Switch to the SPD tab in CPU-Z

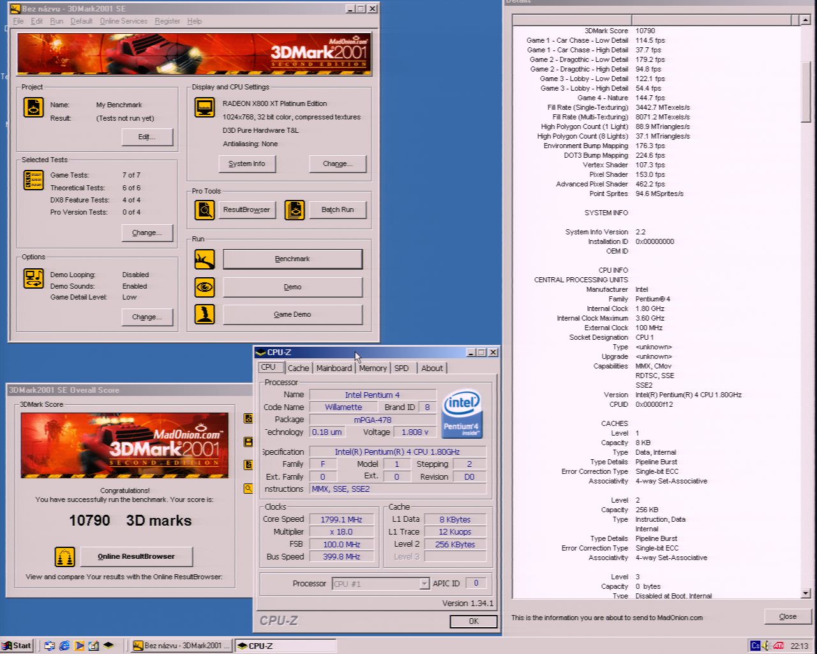pos(401,368)
